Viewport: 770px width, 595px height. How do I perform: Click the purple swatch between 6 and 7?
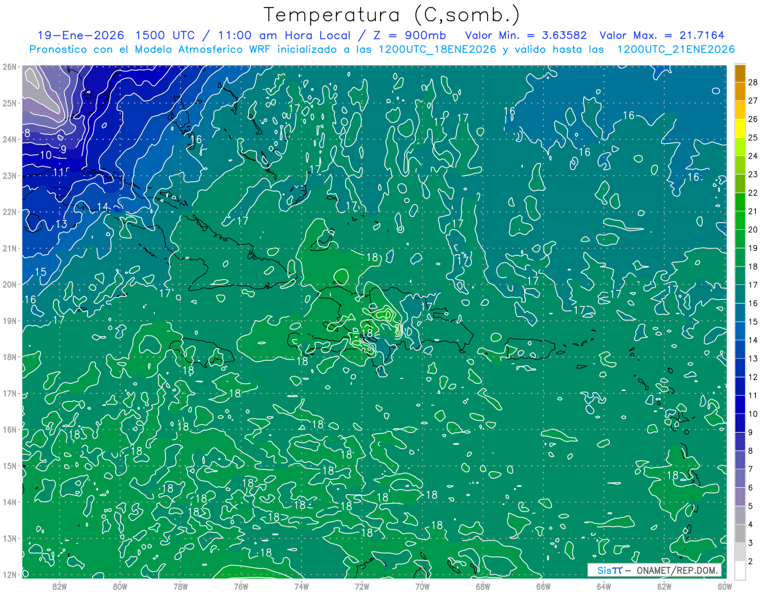(740, 478)
